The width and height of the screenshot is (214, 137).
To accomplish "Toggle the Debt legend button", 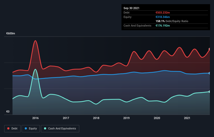I will coord(13,129).
